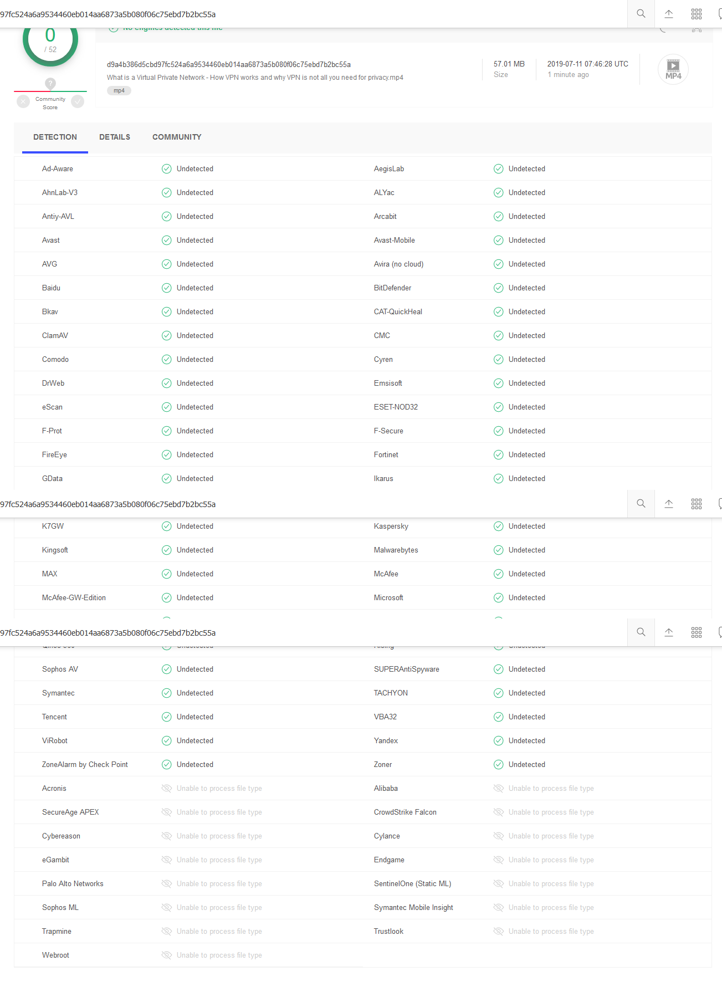Click the search icon in the topmost header
This screenshot has height=997, width=722.
pos(641,14)
